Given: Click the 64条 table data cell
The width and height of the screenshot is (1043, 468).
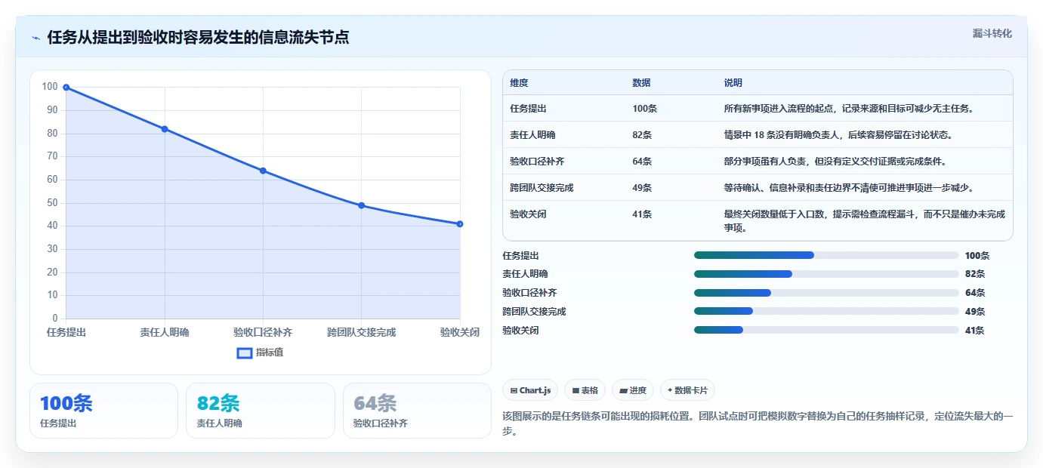Looking at the screenshot, I should (x=642, y=162).
